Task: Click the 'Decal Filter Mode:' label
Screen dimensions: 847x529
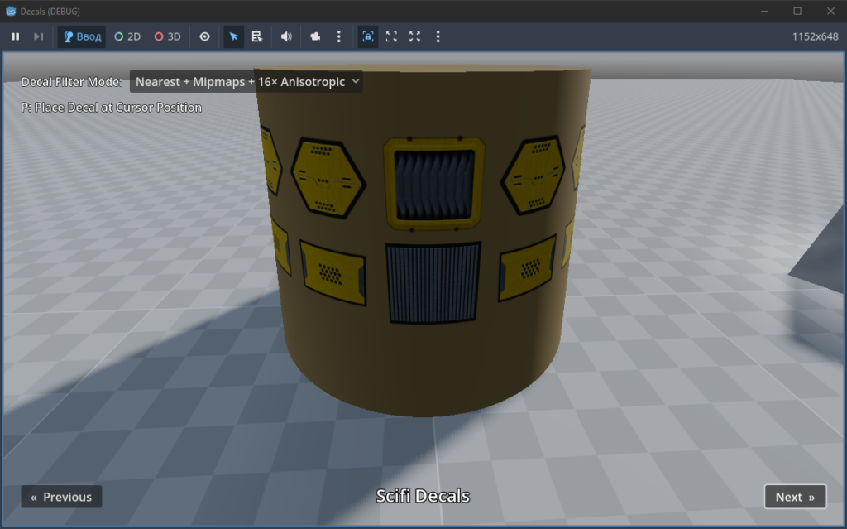Action: [72, 82]
